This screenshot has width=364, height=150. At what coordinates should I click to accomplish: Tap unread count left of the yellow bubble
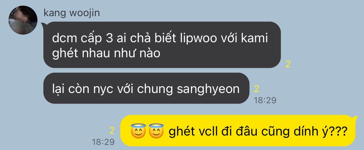(x=112, y=131)
